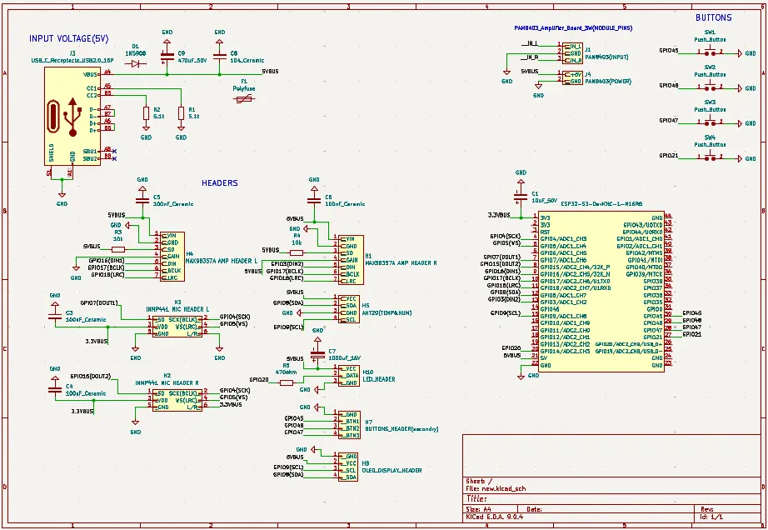Click the 'Rev:' title block field
This screenshot has width=768, height=530.
pos(706,509)
